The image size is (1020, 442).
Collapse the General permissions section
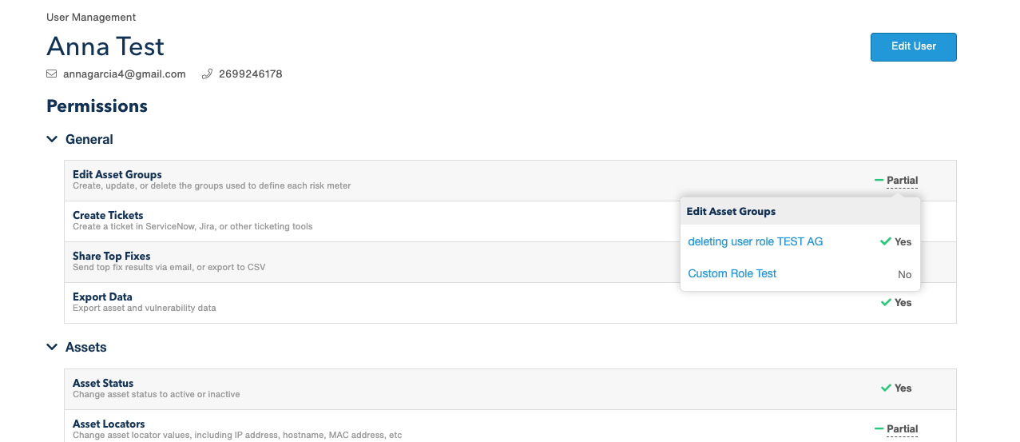click(52, 139)
